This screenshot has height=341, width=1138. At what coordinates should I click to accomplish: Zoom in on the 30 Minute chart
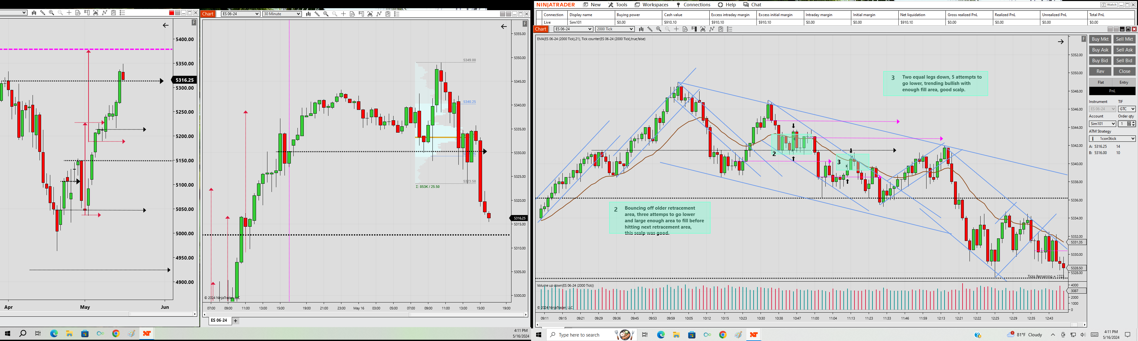(326, 14)
